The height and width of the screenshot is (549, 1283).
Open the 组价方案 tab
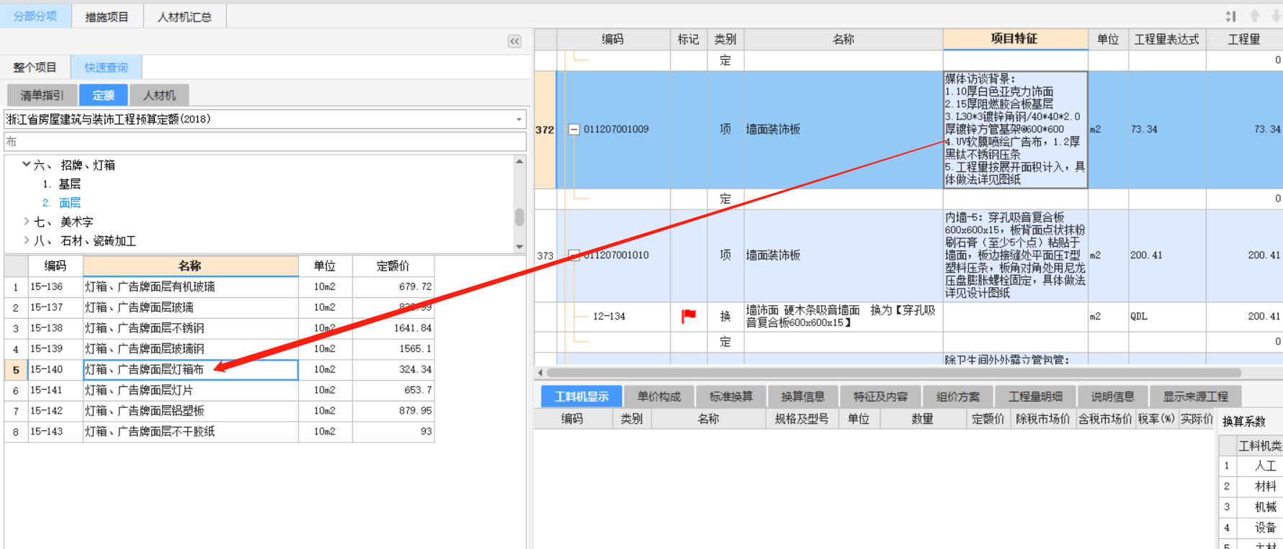957,396
